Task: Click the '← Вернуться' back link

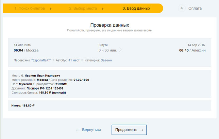Action: pyautogui.click(x=88, y=130)
